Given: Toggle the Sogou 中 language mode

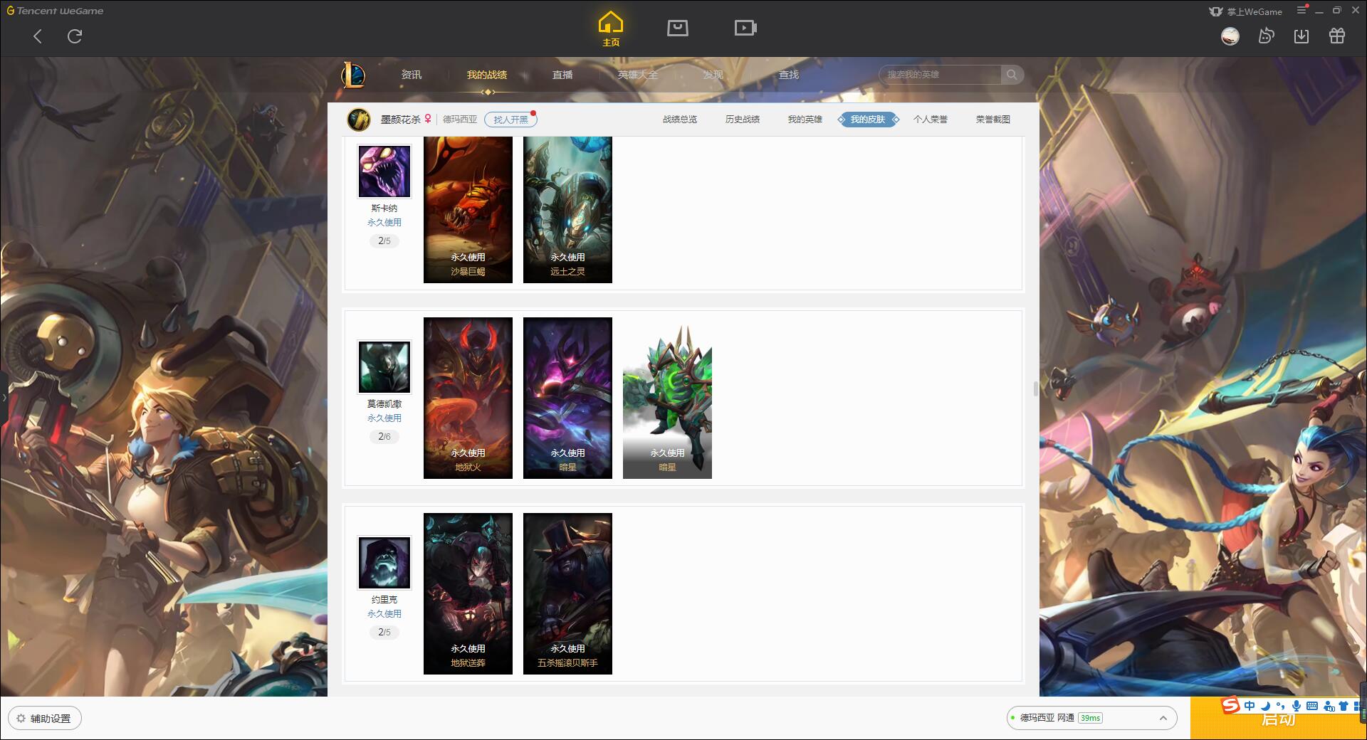Looking at the screenshot, I should pyautogui.click(x=1250, y=706).
